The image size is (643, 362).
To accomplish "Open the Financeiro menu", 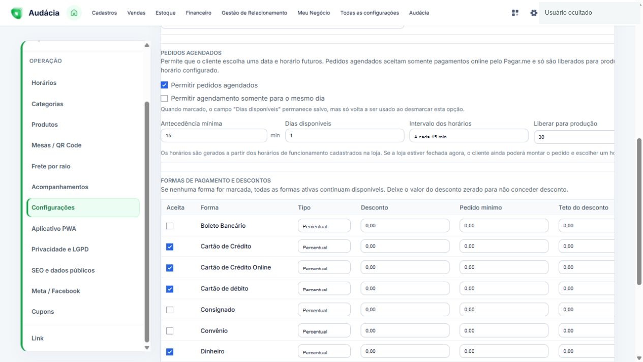I will 199,13.
